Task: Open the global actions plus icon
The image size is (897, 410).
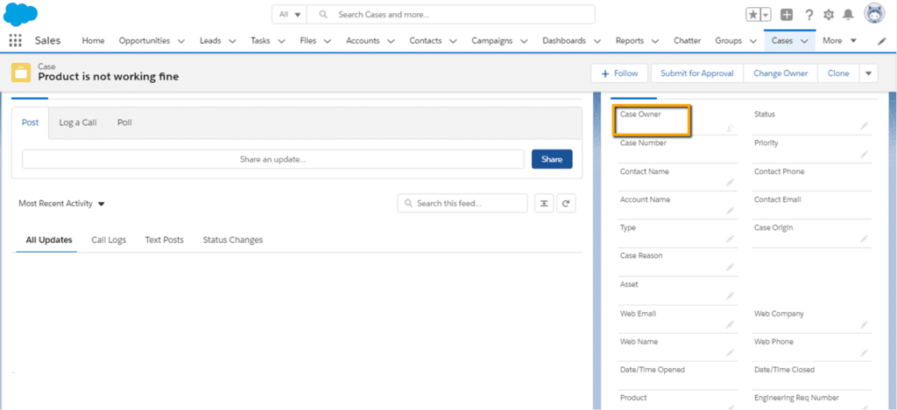Action: pyautogui.click(x=787, y=15)
